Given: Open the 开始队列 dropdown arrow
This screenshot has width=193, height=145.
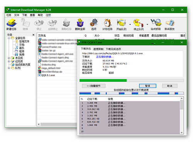Looking at the screenshot, I should (130, 24).
